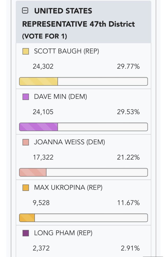Click Scott Baugh yellow color swatch

click(x=26, y=51)
